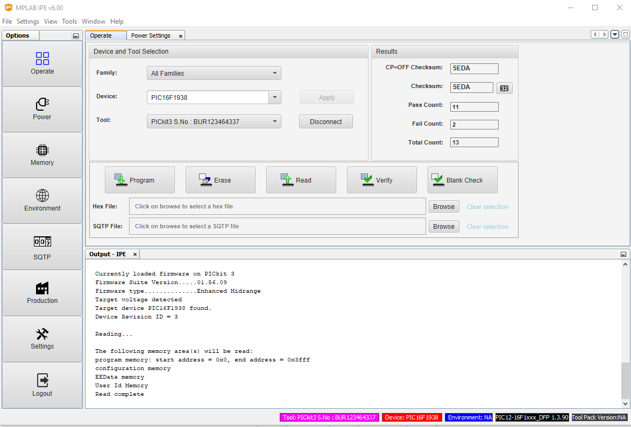
Task: Open the Memory options panel
Action: 42,155
